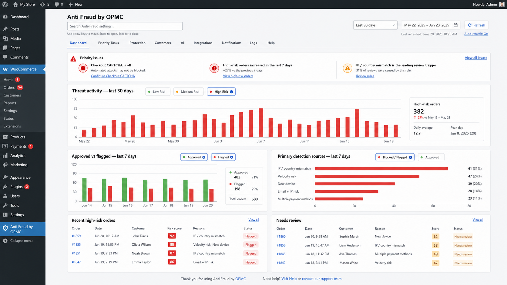Screen dimensions: 507x285
Task: Click the Search Anti-Fraud settings field
Action: 125,26
